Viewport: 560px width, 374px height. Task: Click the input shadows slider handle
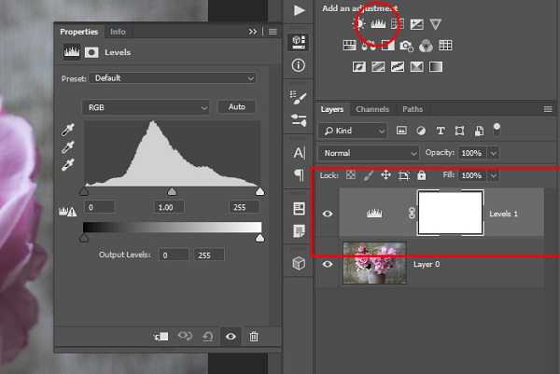click(84, 191)
